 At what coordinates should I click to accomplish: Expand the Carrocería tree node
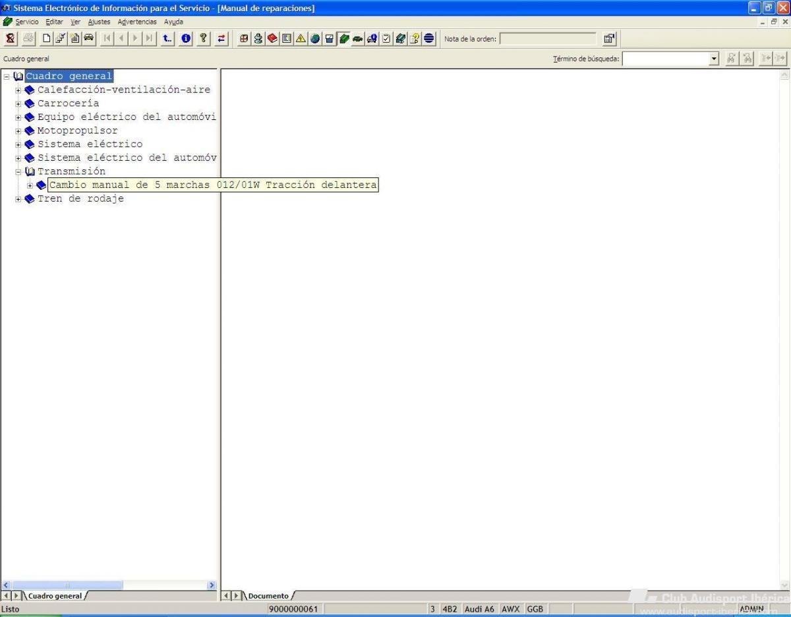pyautogui.click(x=18, y=103)
